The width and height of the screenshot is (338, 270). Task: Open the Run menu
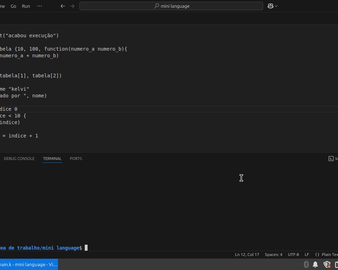pos(26,6)
